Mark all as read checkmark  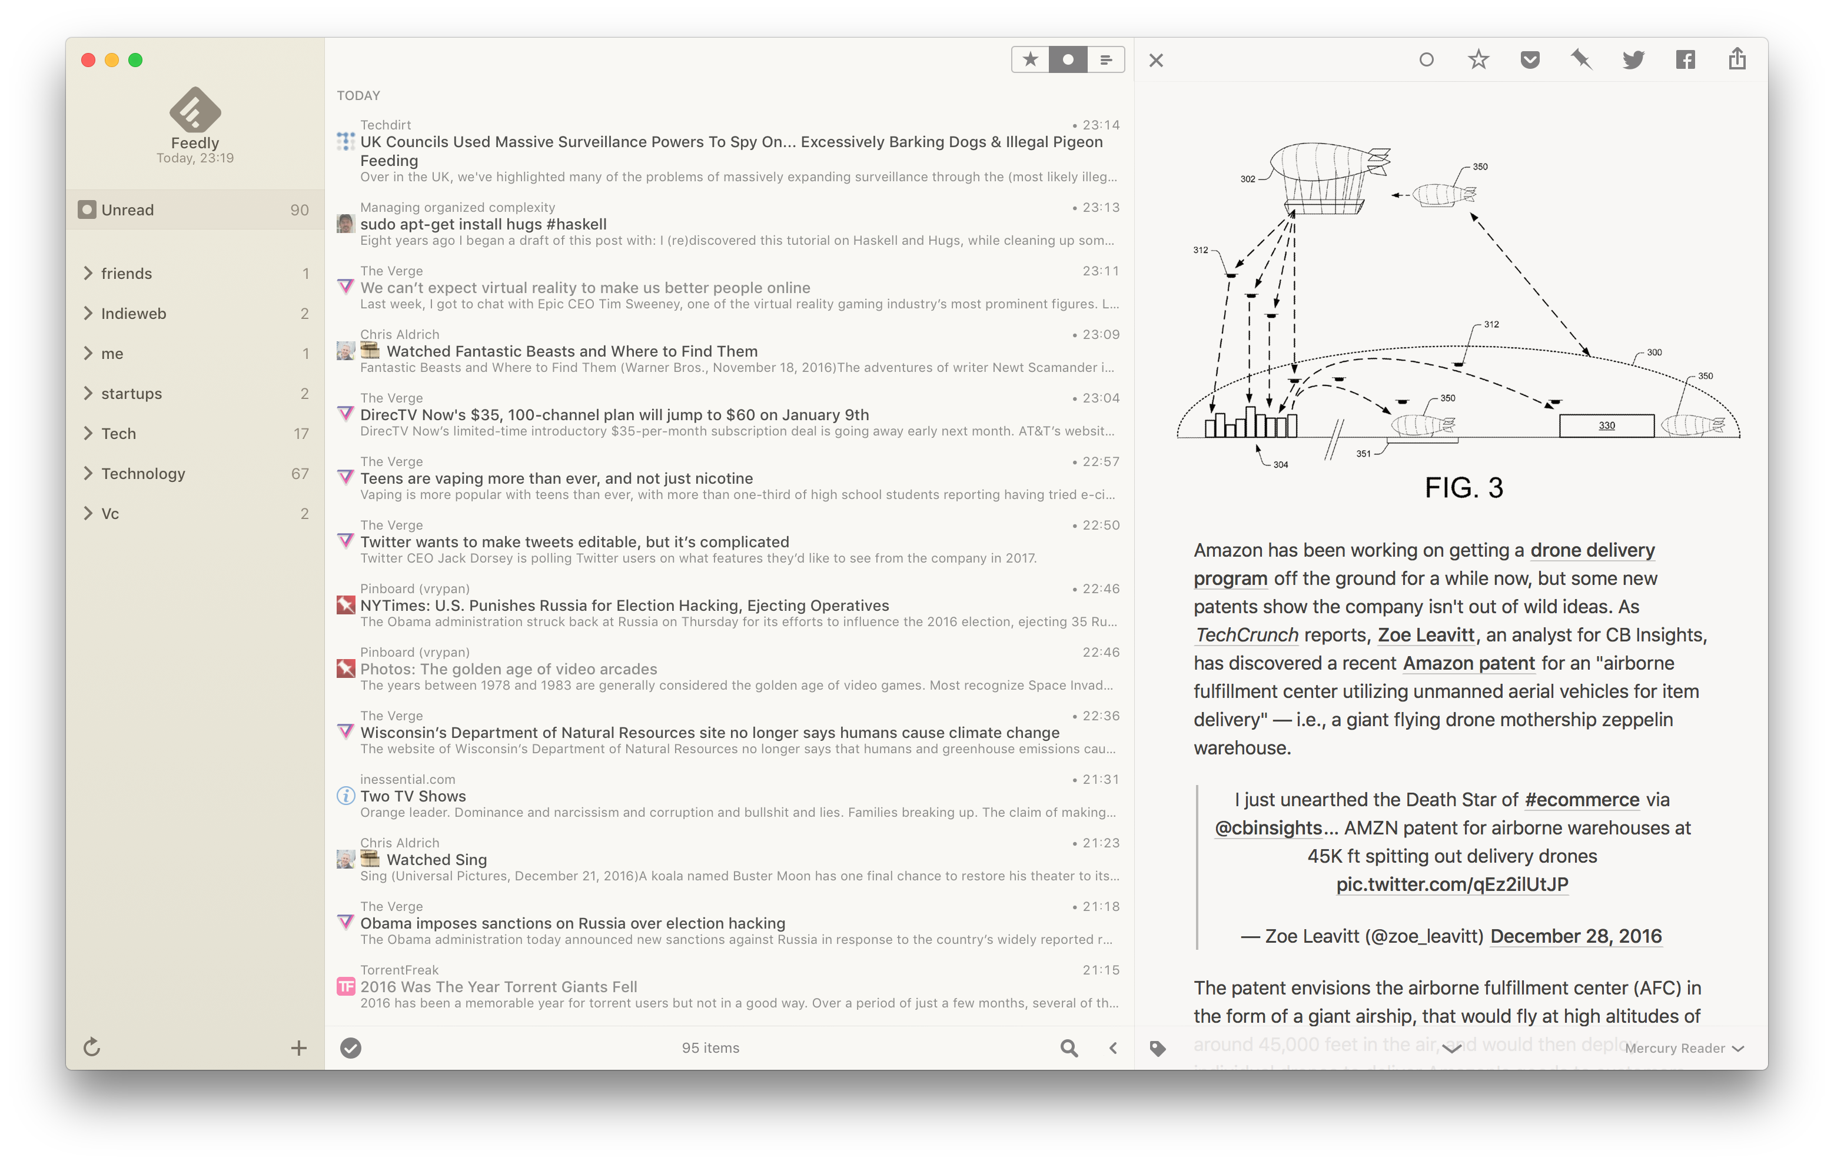click(x=350, y=1047)
